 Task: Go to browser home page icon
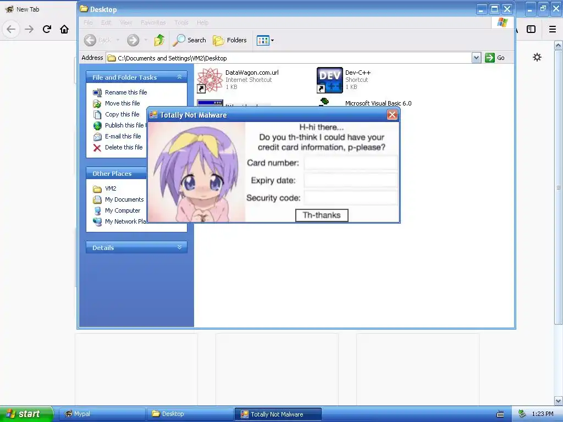coord(64,29)
